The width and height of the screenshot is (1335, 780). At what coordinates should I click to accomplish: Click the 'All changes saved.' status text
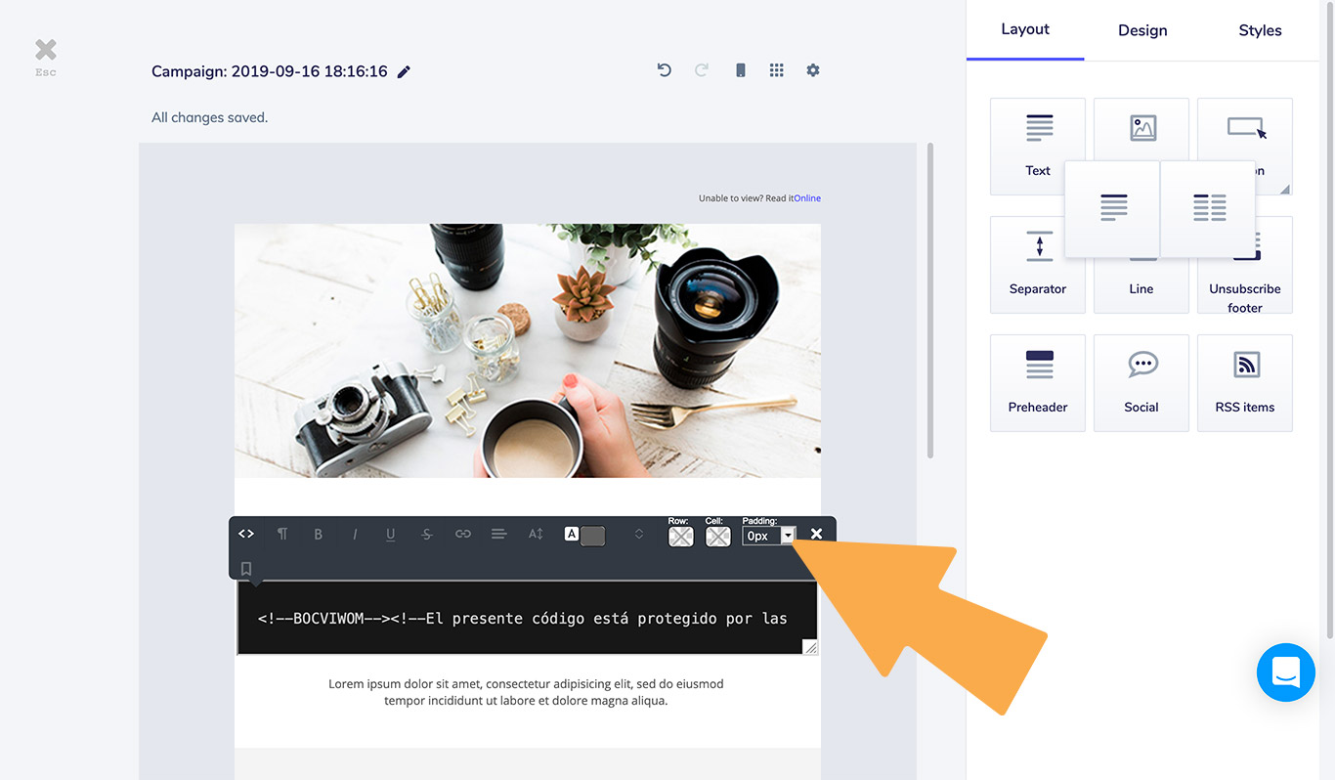pos(209,117)
